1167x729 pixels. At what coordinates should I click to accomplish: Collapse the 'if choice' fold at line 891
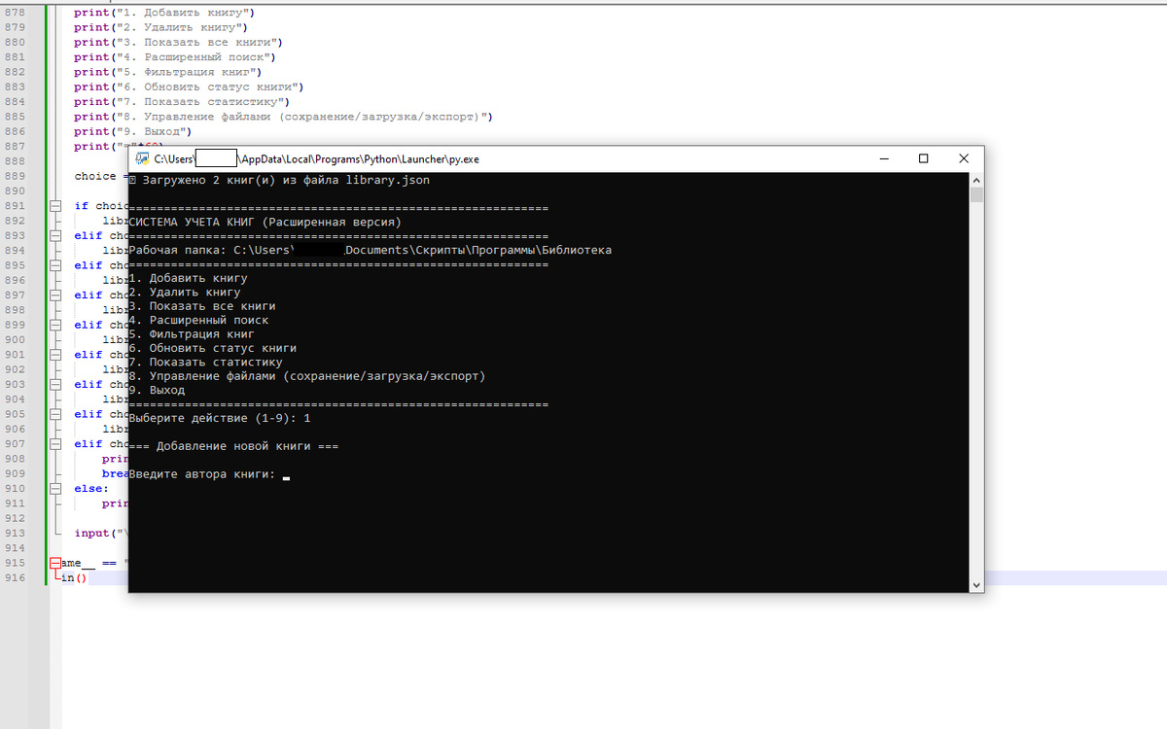pos(55,206)
